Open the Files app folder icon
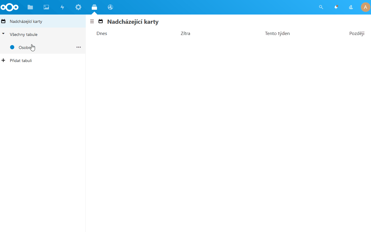The image size is (371, 232). [30, 7]
